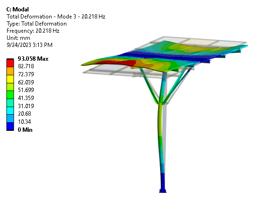Select the '9/24/2023 3:13 PM' timestamp
The height and width of the screenshot is (210, 261).
pos(29,45)
